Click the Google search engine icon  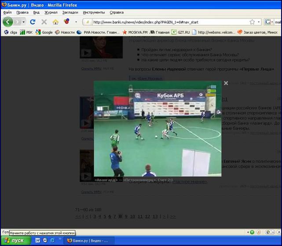pyautogui.click(x=267, y=22)
